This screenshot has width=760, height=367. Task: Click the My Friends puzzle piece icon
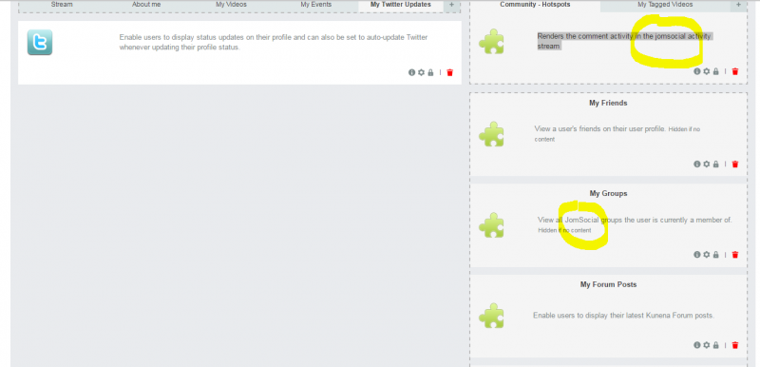[491, 134]
